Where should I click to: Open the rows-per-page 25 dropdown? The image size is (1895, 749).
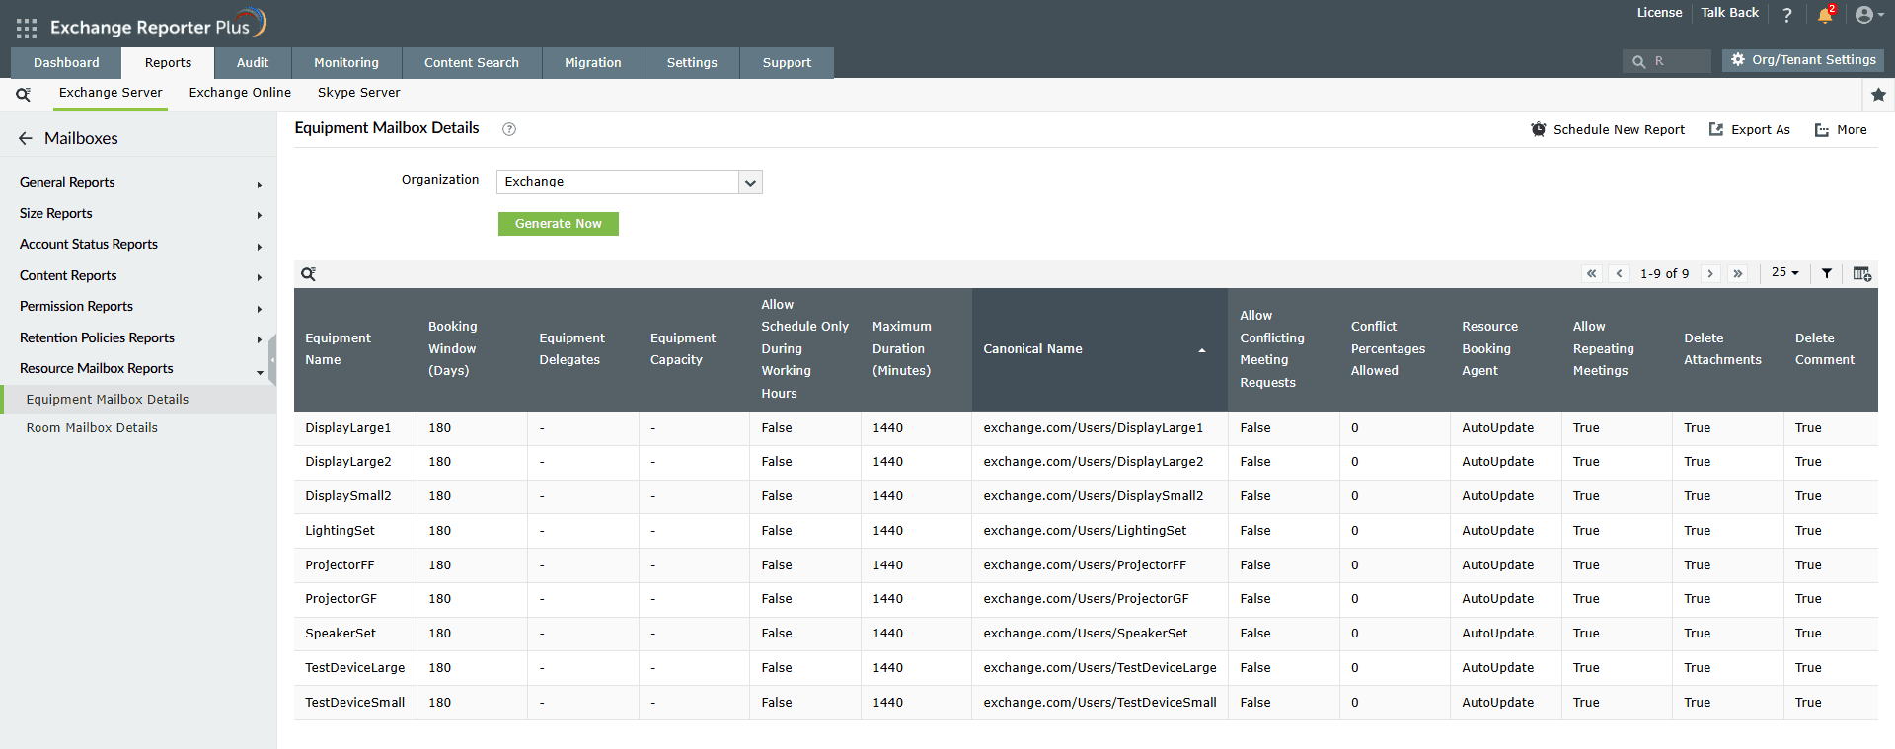pos(1784,273)
